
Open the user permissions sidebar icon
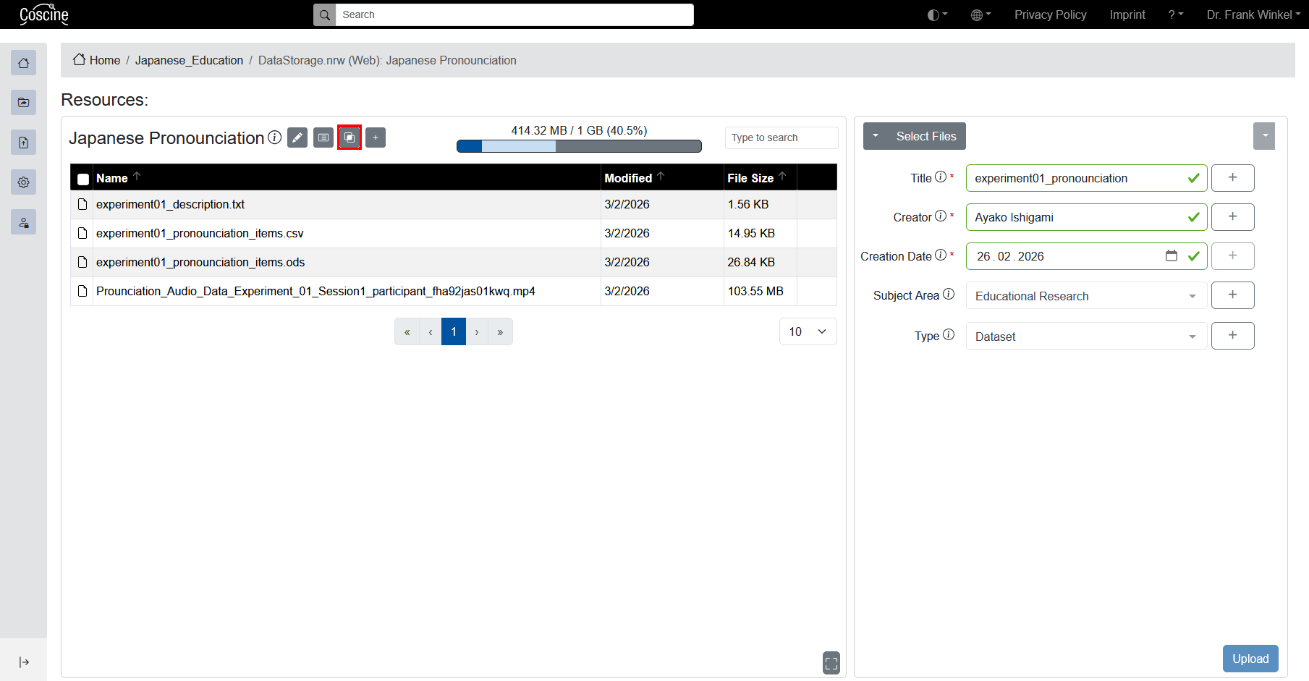pos(23,221)
